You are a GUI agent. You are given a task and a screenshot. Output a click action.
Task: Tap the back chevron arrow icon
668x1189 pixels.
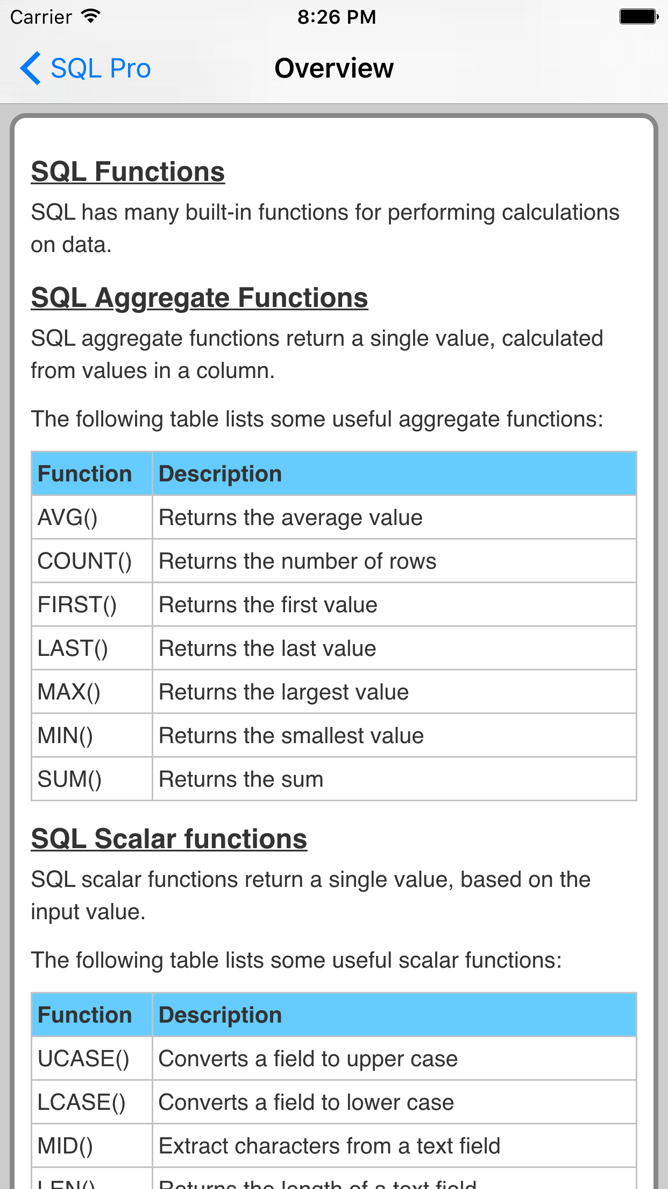coord(31,68)
